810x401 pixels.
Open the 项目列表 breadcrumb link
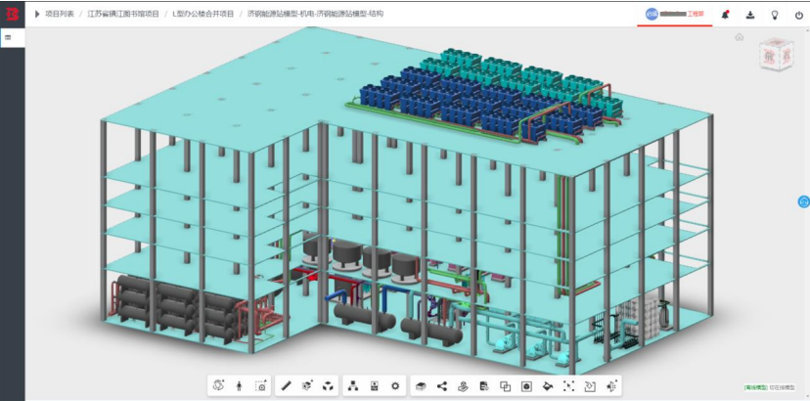pos(60,14)
